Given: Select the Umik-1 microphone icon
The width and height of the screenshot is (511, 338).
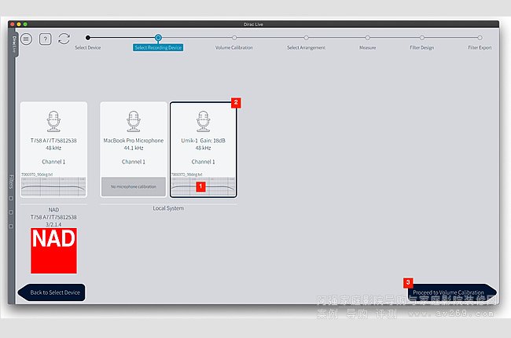Looking at the screenshot, I should (203, 121).
